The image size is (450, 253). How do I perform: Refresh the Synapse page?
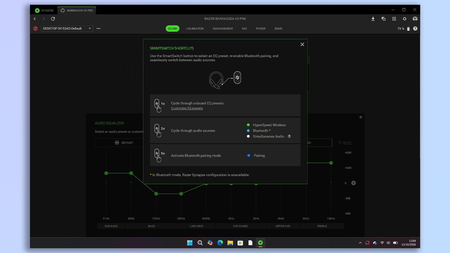pyautogui.click(x=53, y=19)
